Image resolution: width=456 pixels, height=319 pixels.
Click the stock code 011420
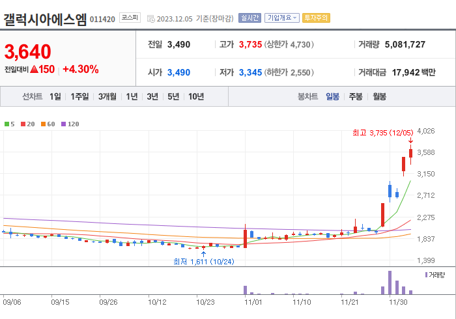102,20
